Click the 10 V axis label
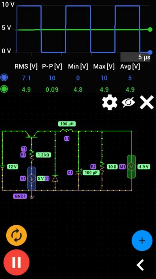This screenshot has height=279, width=156. [8, 5]
